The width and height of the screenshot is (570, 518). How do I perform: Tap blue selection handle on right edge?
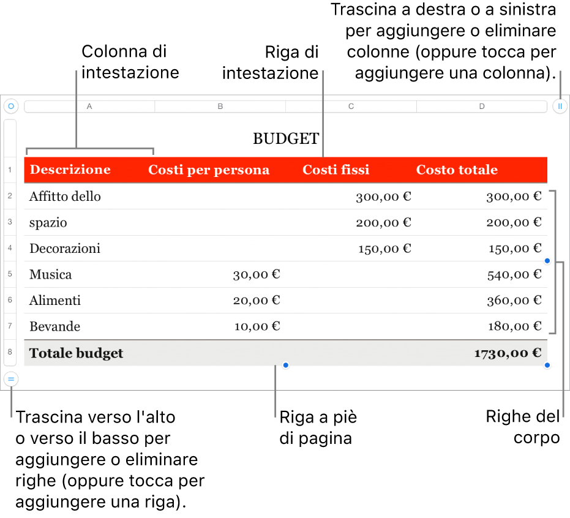point(547,261)
